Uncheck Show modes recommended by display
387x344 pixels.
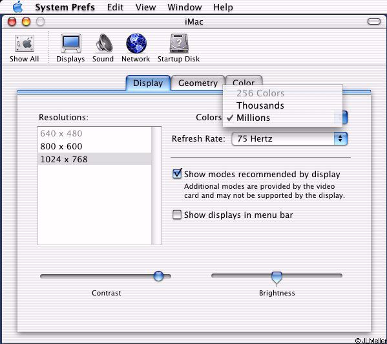point(177,174)
